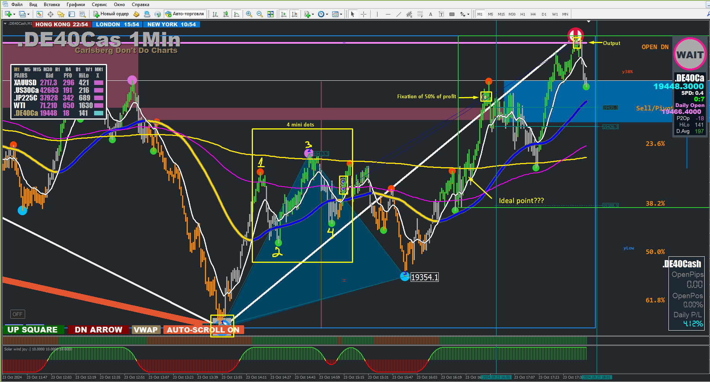Expand the .DE40Cash,M1 chart title triangle

[x=5, y=24]
